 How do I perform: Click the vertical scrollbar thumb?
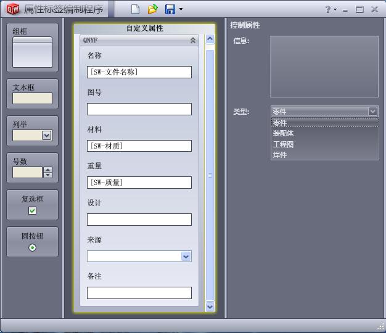point(210,175)
